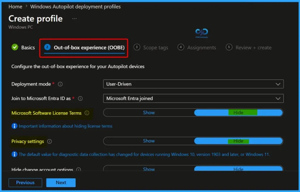Set Privacy settings to Show
300x192 pixels.
coord(149,141)
